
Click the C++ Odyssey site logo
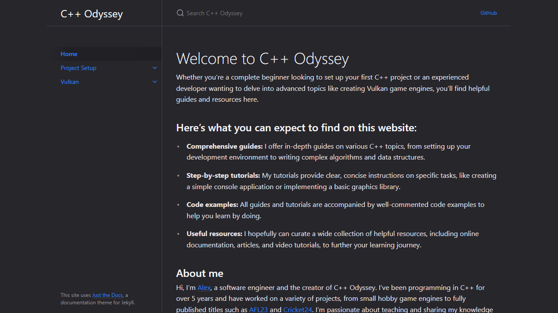click(92, 13)
